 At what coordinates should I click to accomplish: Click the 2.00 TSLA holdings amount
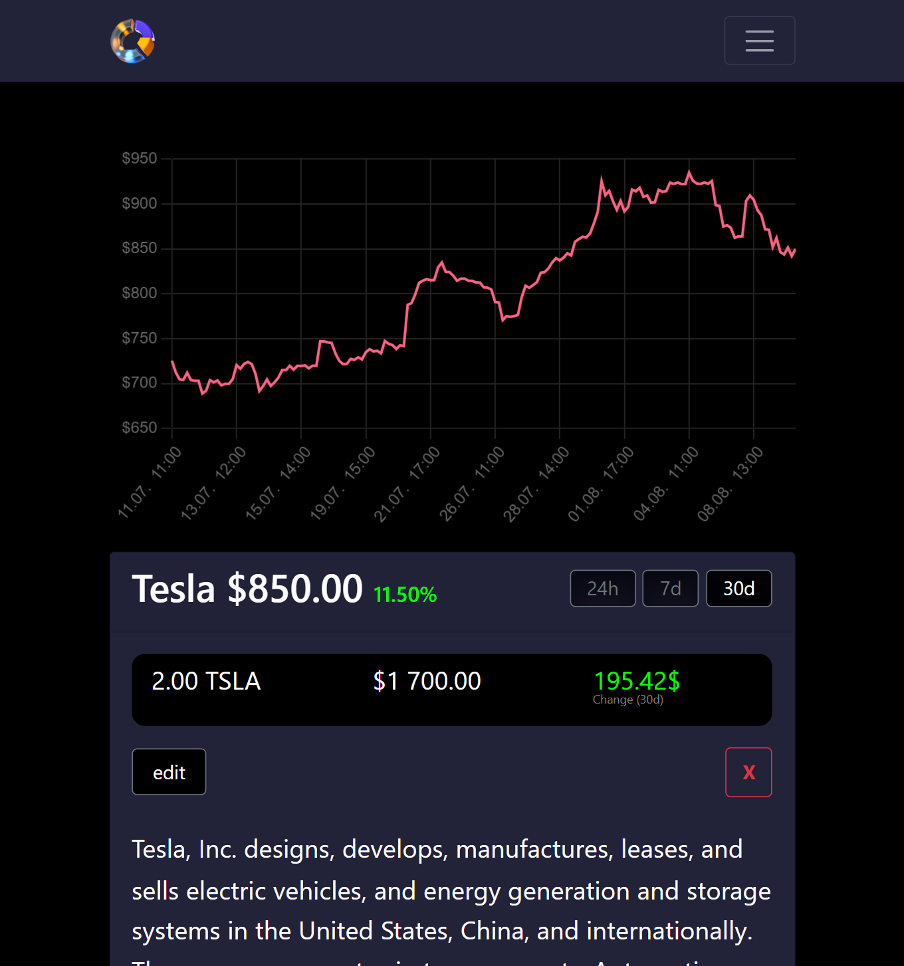(206, 682)
